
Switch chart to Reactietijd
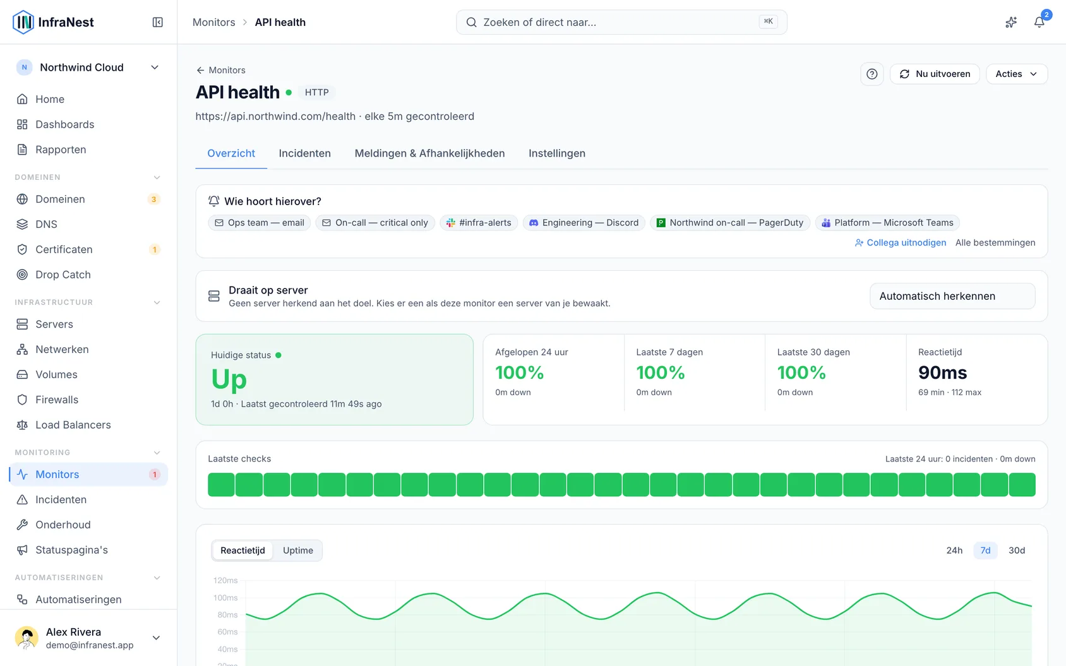pos(243,550)
